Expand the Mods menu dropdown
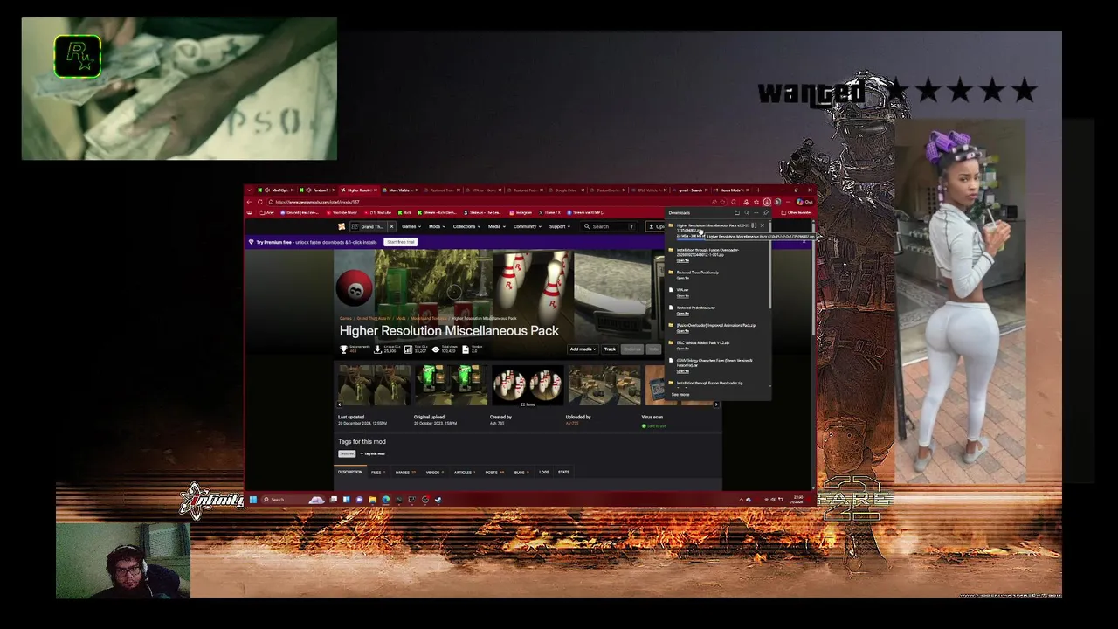Image resolution: width=1118 pixels, height=629 pixels. click(437, 226)
